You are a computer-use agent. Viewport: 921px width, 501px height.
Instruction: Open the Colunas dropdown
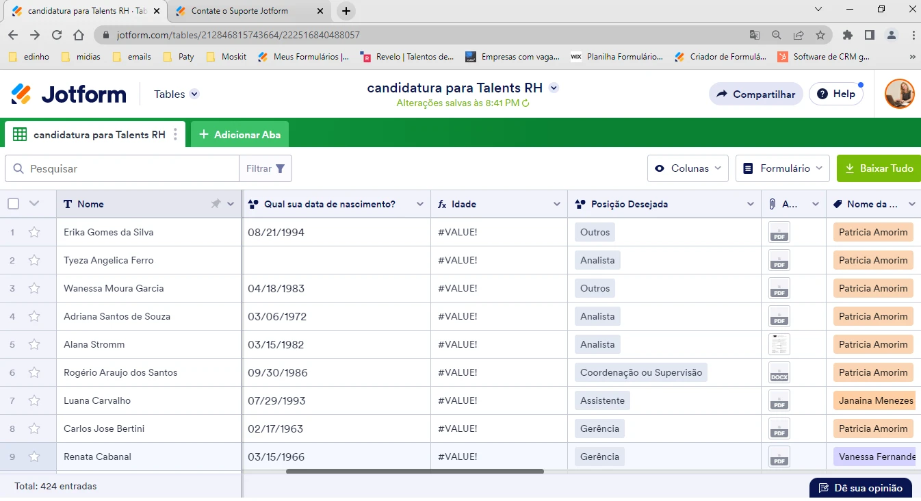[688, 168]
